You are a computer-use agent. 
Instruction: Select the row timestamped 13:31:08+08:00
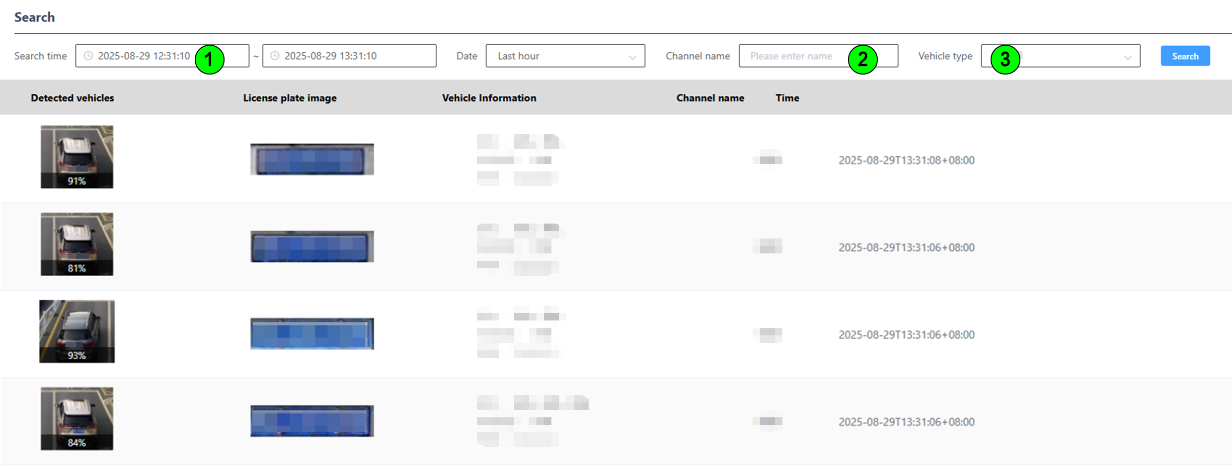pos(906,160)
